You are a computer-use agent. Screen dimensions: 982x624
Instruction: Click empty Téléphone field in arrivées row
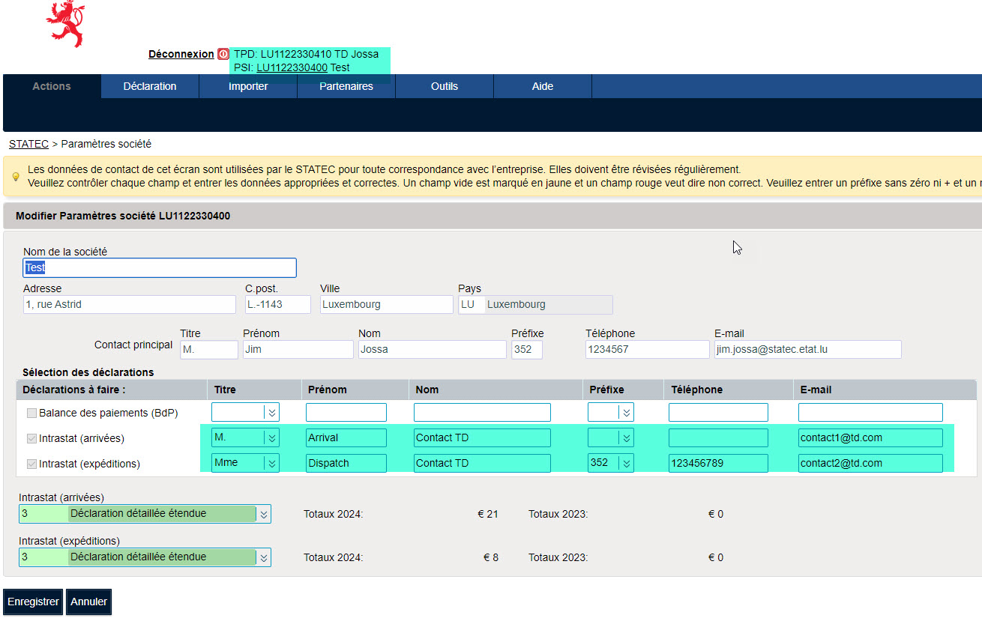coord(718,437)
